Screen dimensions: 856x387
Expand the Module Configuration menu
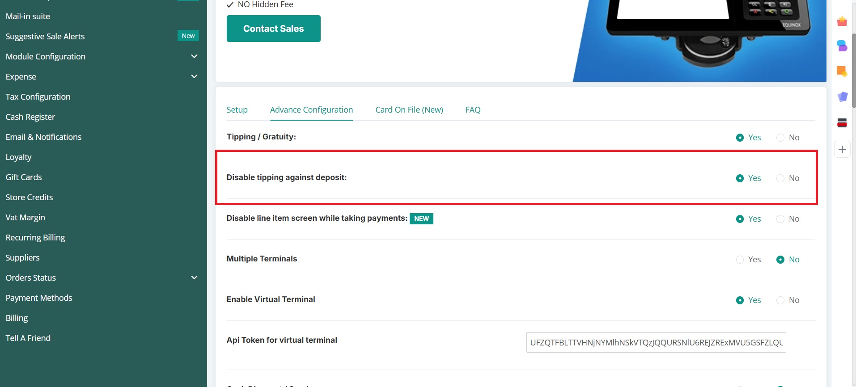(194, 56)
